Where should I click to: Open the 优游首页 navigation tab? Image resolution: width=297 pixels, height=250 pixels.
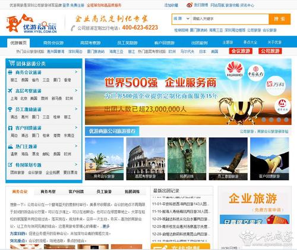point(18,43)
